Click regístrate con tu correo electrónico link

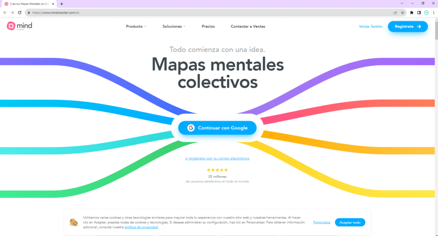click(x=217, y=158)
